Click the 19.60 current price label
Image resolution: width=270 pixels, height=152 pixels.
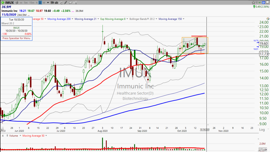(264, 44)
